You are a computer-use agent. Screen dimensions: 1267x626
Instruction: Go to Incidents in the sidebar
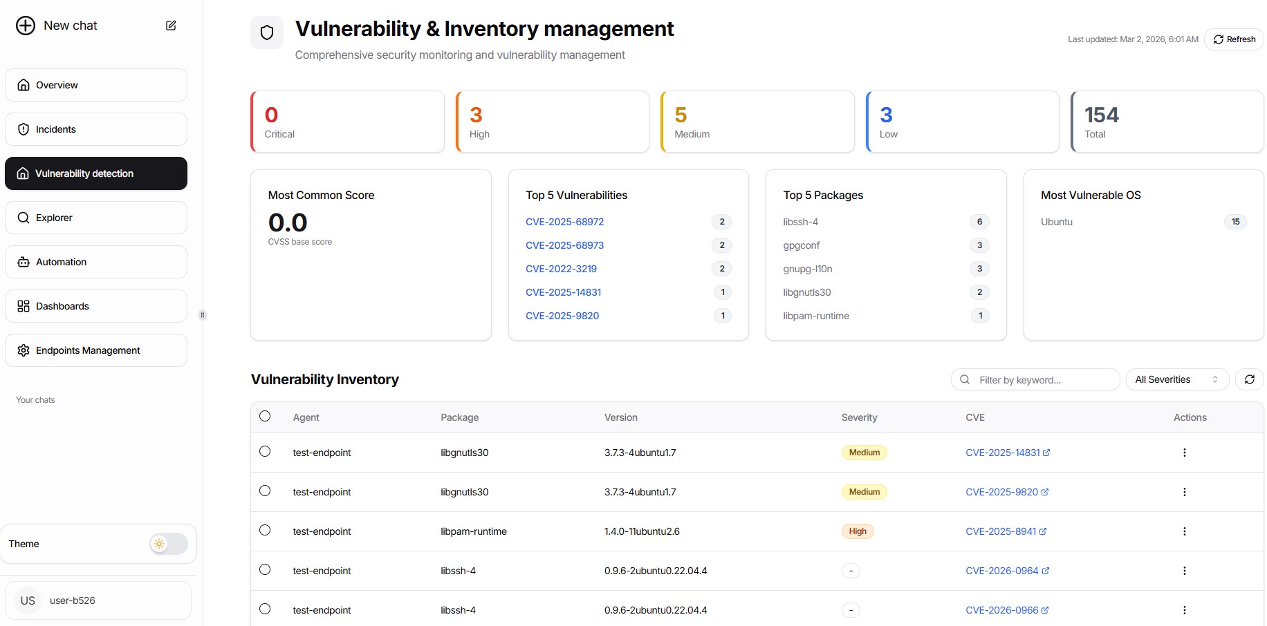click(96, 129)
